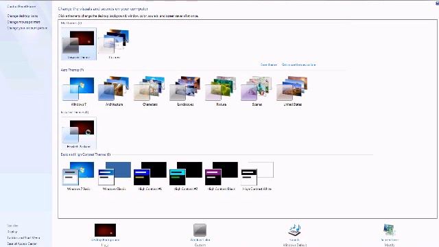This screenshot has height=247, width=439.
Task: Click the Sounds label text
Action: coord(294,240)
